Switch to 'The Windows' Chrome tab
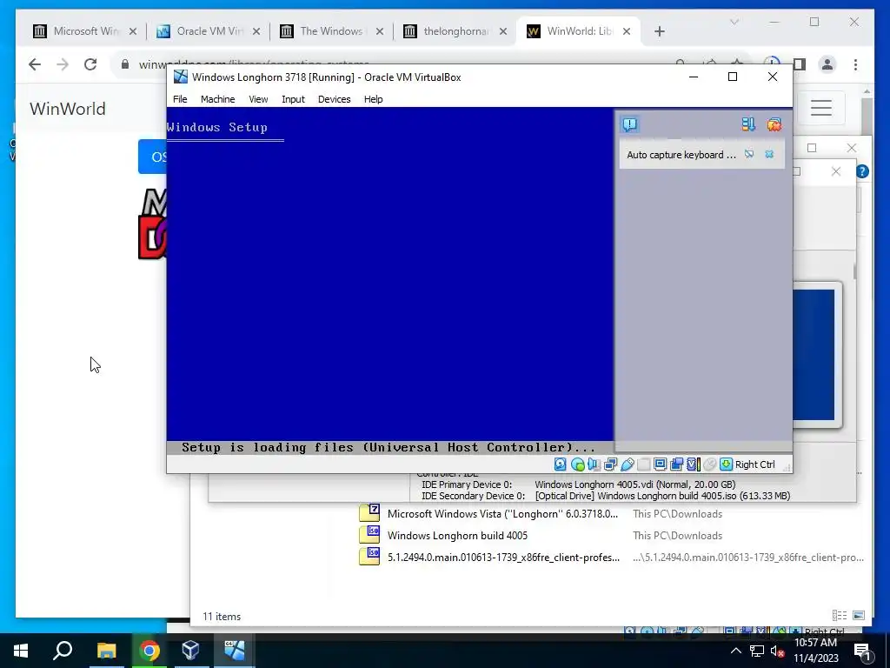This screenshot has height=668, width=890. pyautogui.click(x=332, y=31)
